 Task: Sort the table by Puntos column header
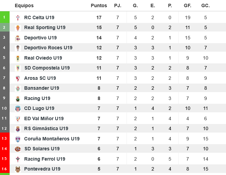point(99,5)
